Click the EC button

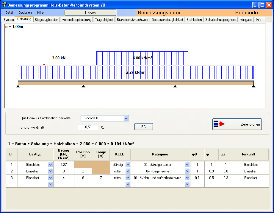tap(143, 127)
